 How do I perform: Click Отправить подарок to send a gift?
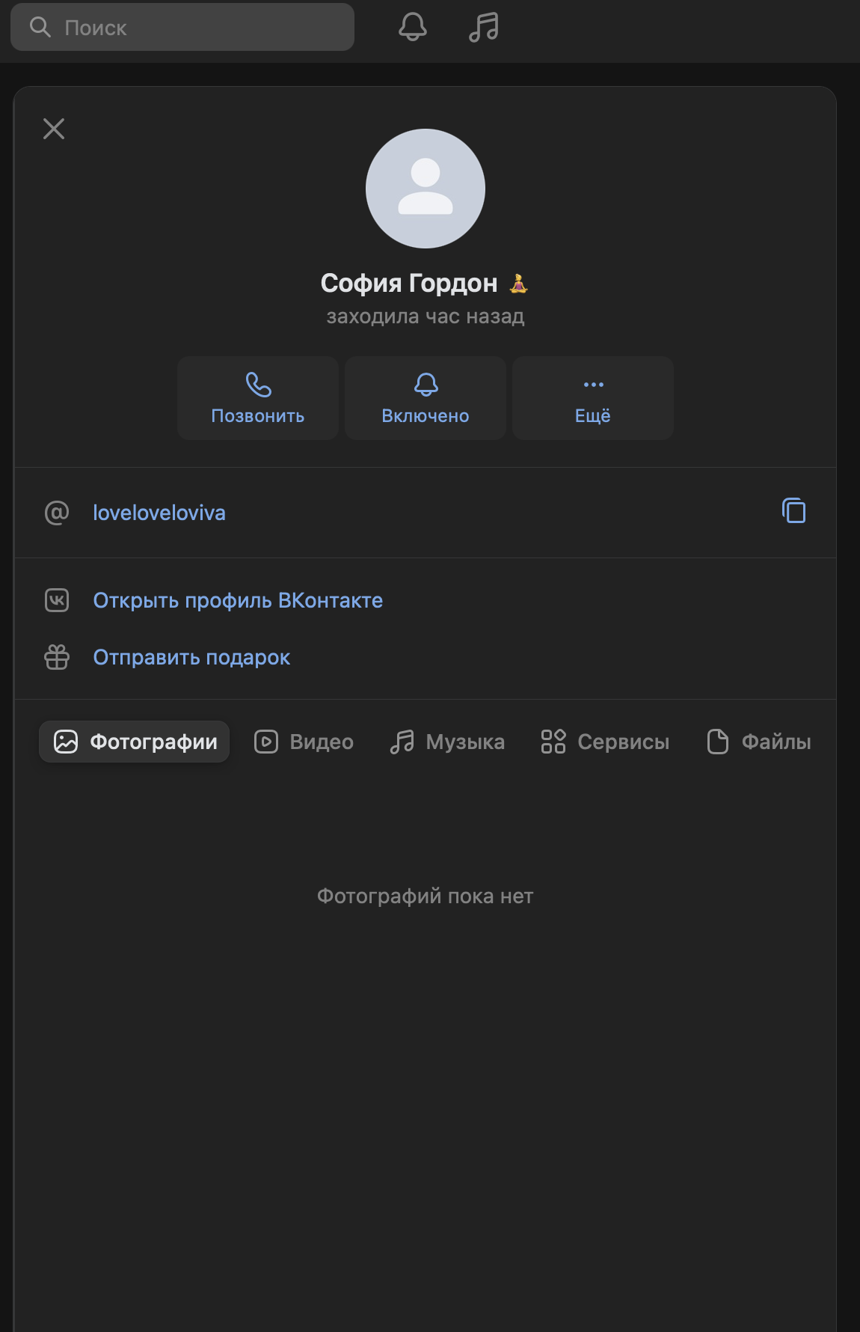coord(191,657)
